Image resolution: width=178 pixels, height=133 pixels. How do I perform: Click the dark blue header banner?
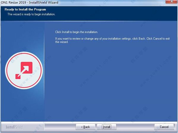119,13
